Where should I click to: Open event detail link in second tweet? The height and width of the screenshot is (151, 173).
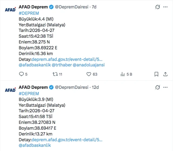pos(67,140)
